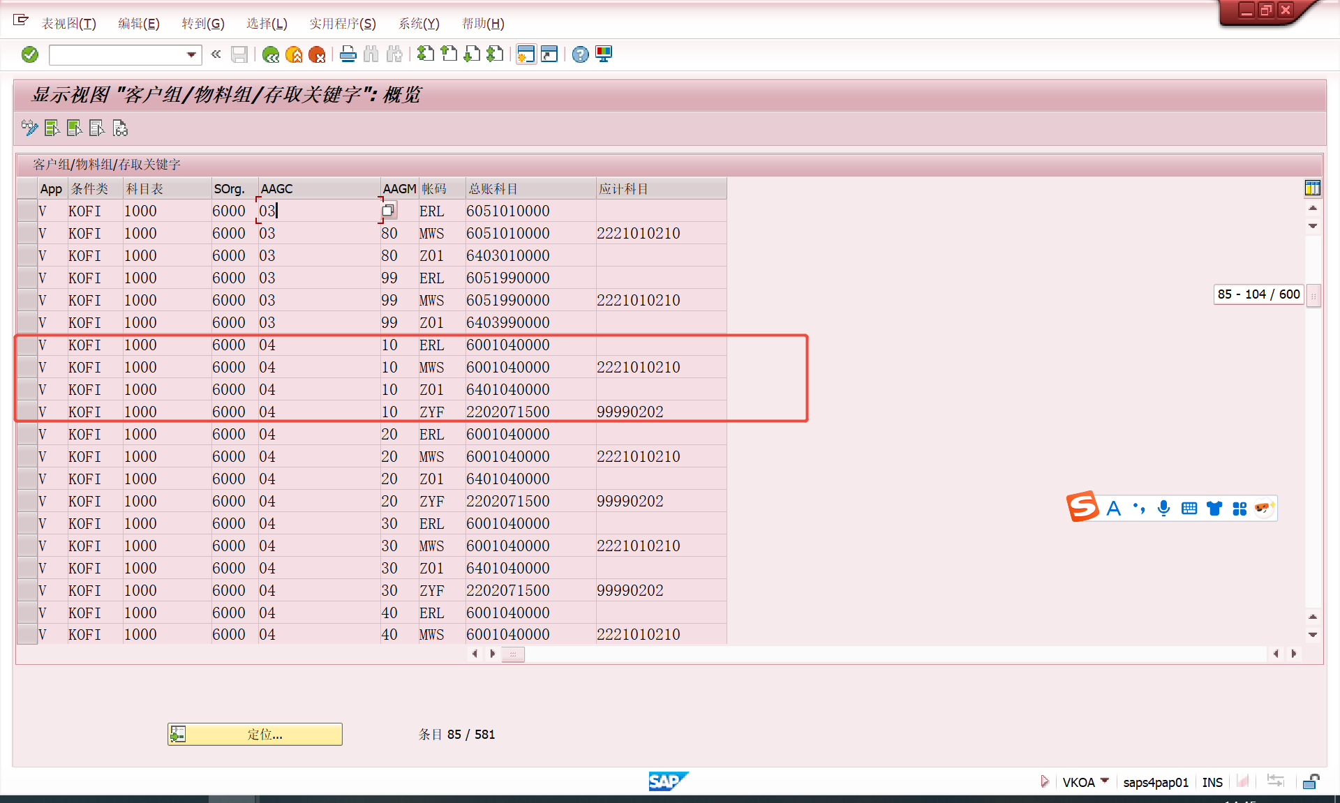Open the 编辑(E) menu
This screenshot has height=803, width=1340.
pyautogui.click(x=138, y=24)
